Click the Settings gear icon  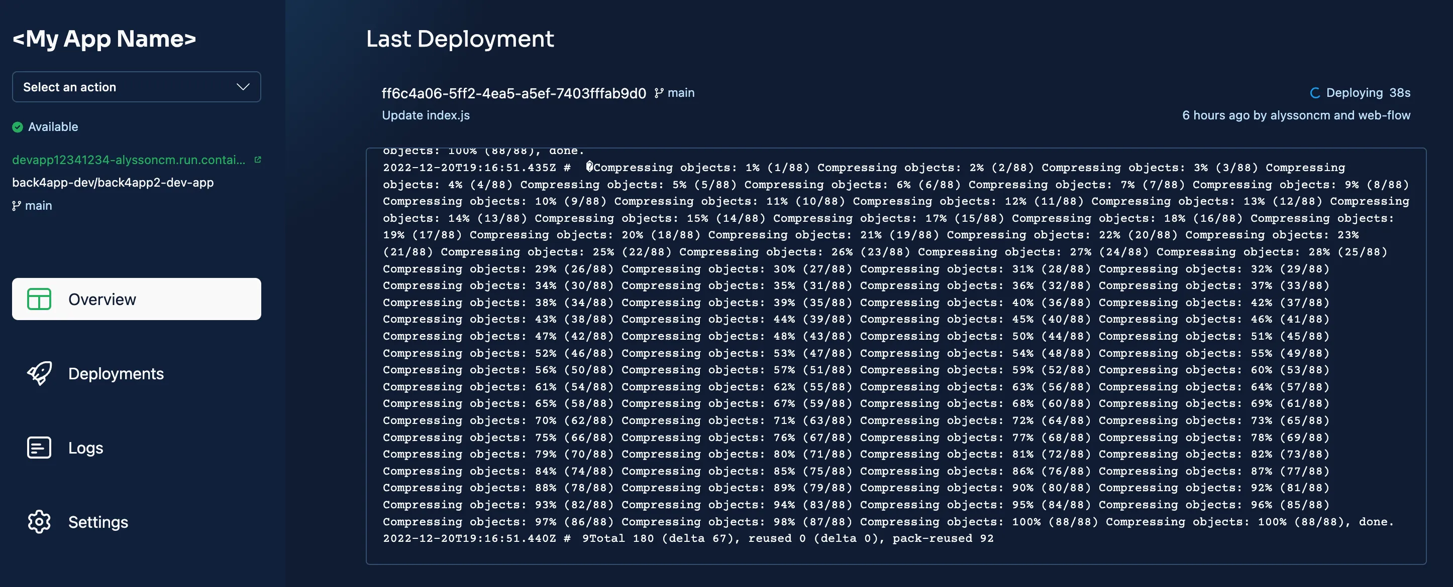pyautogui.click(x=39, y=522)
